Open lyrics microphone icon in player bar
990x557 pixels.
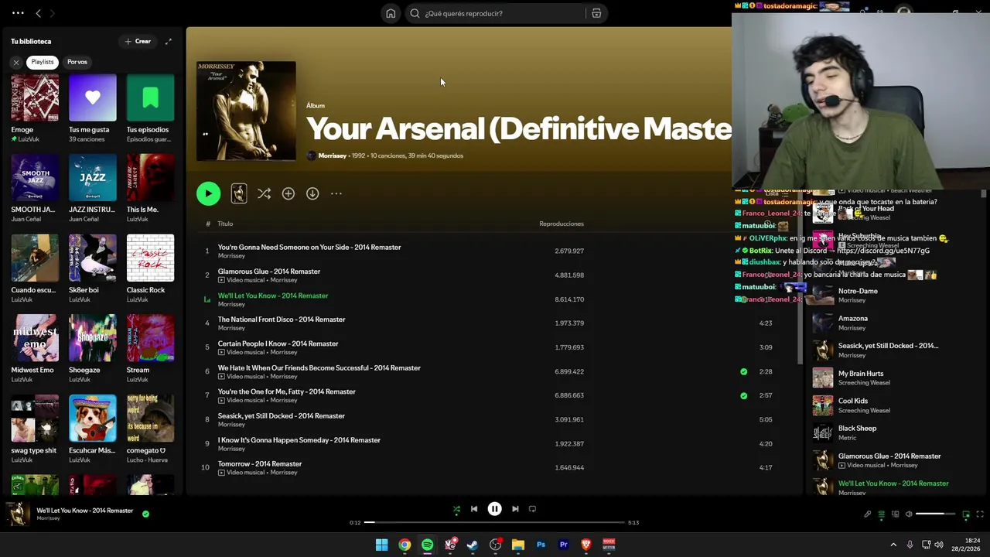point(867,514)
